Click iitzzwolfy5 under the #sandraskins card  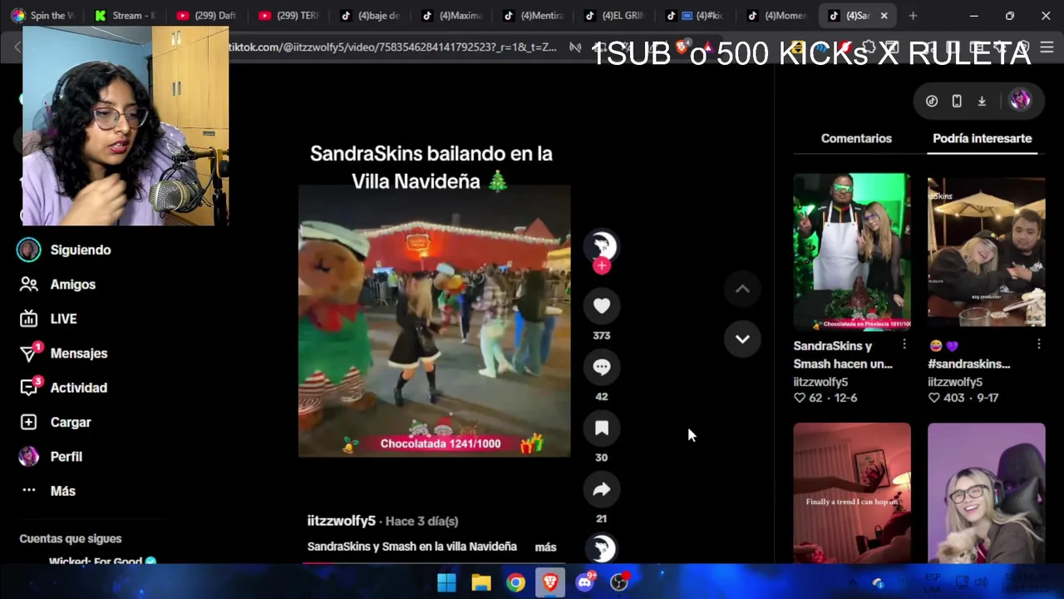[955, 382]
